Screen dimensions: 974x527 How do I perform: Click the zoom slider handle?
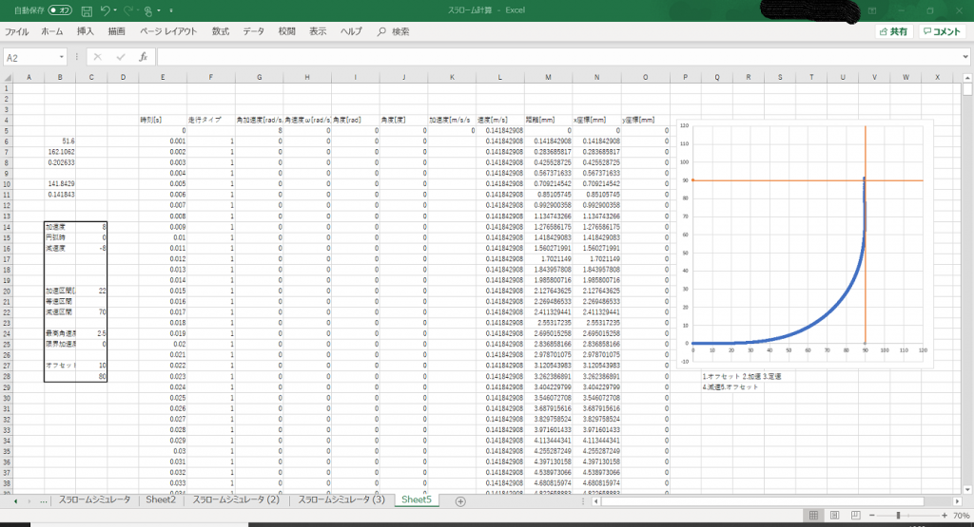[898, 516]
